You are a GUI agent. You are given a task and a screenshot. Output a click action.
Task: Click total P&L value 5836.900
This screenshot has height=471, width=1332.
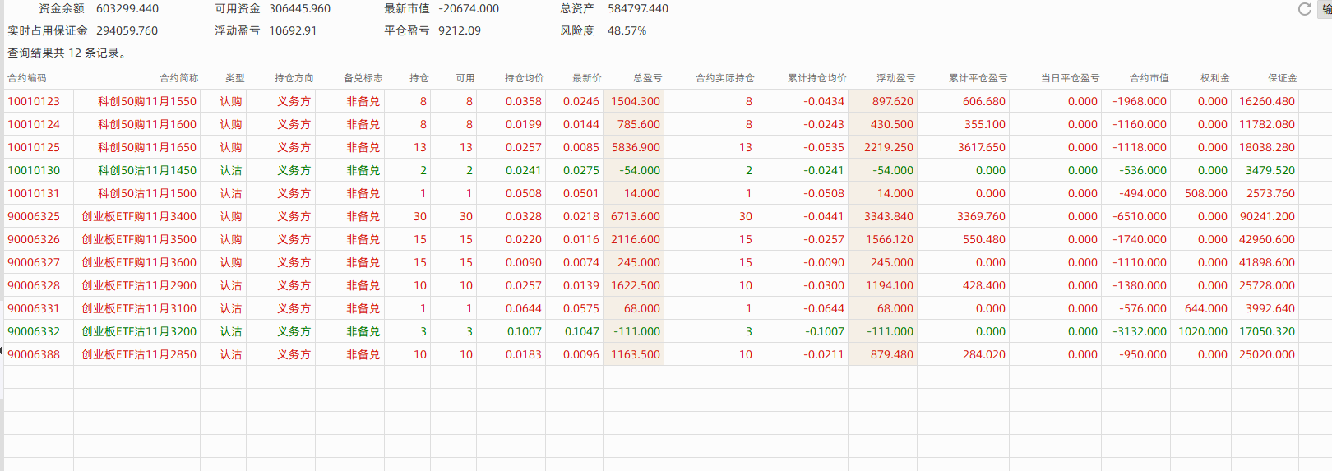pos(635,147)
